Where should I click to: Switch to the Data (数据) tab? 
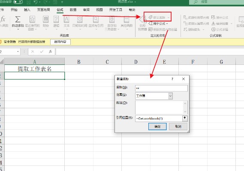(73, 10)
